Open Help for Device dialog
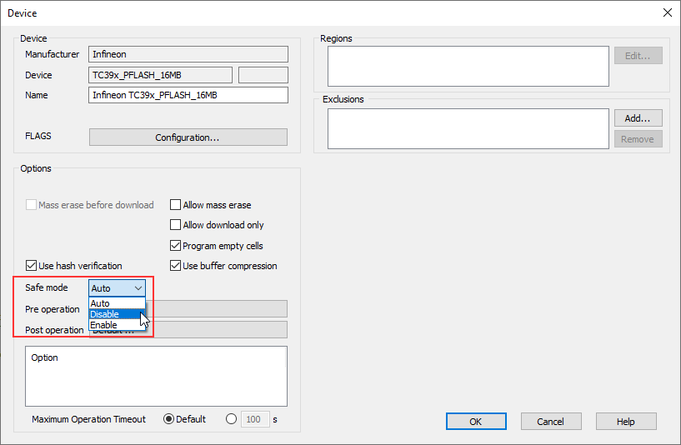This screenshot has width=681, height=445. point(625,422)
